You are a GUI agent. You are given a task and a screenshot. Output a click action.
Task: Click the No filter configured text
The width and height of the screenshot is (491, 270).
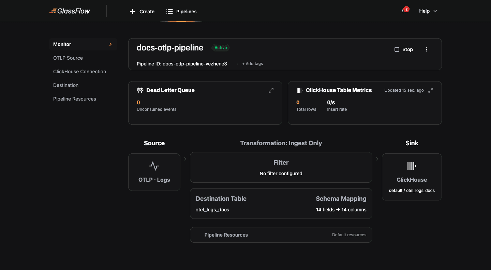pos(281,174)
